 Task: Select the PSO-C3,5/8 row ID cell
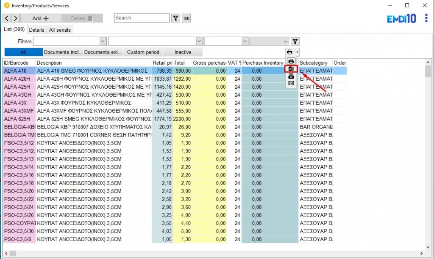tap(19, 239)
